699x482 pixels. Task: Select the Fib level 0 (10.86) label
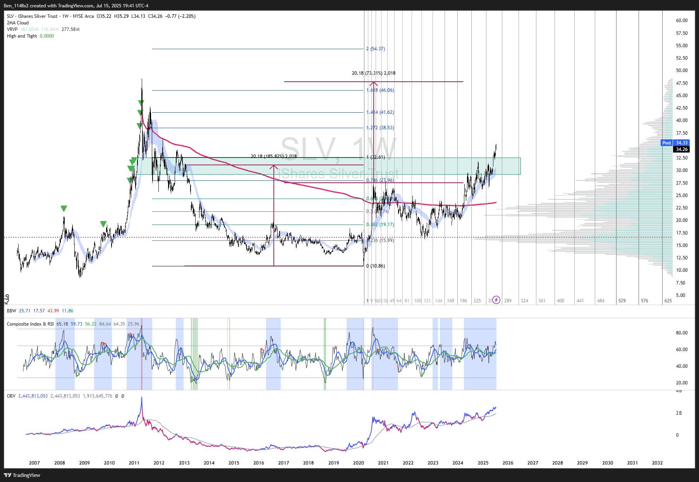pyautogui.click(x=376, y=266)
